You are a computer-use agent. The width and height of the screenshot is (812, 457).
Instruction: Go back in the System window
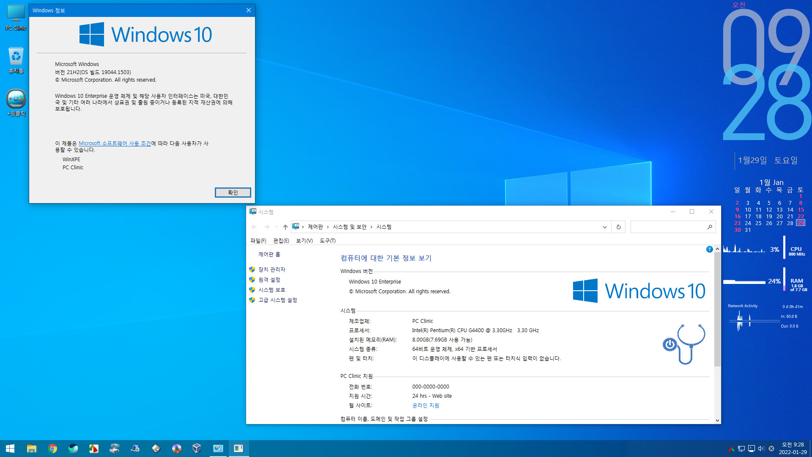(254, 227)
